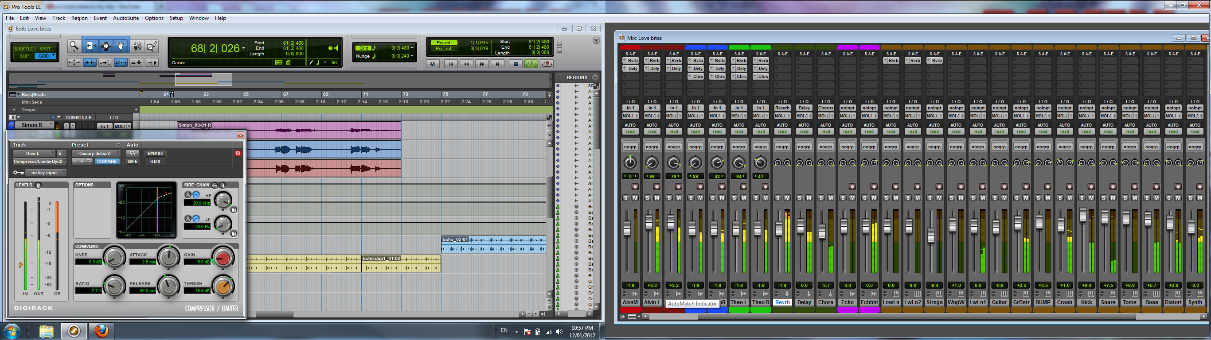Click the nogrp group button on Echo channel
Screen dimensions: 1211x340
[x=848, y=147]
